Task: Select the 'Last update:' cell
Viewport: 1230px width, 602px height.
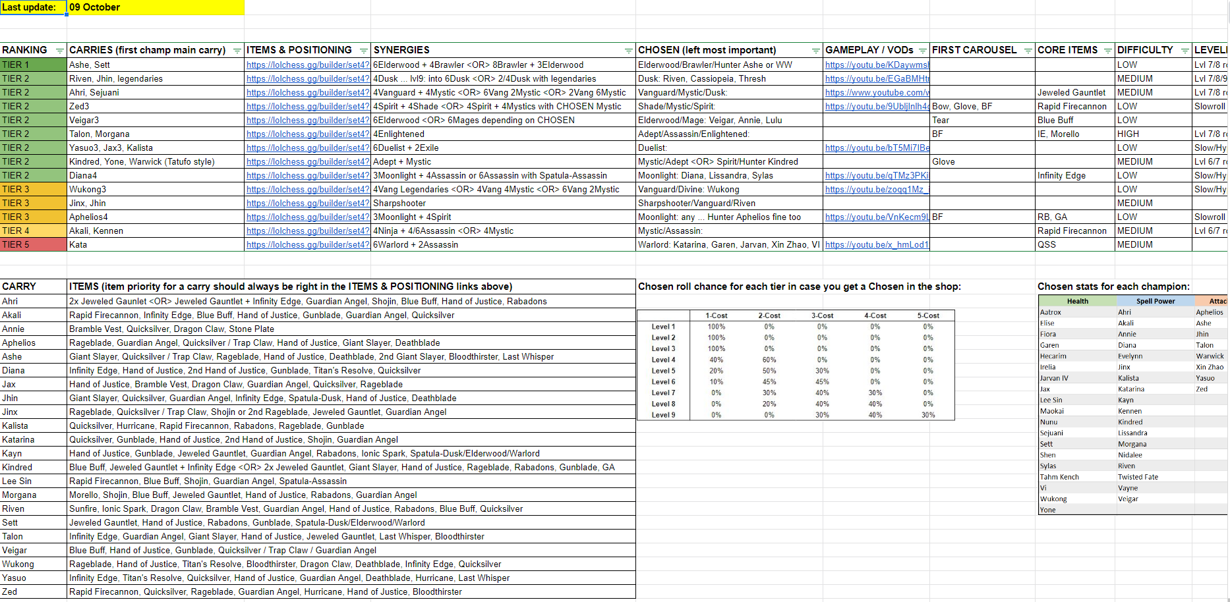Action: (x=33, y=7)
